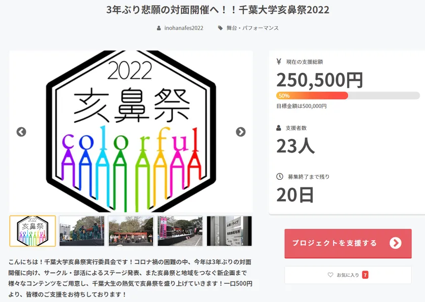This screenshot has width=425, height=302.
Task: Click the arrow circle icon on support button
Action: tap(395, 243)
